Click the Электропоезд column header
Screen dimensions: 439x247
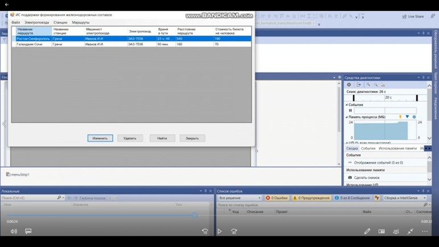(x=142, y=31)
